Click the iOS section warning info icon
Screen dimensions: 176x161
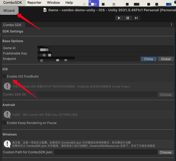(x=7, y=86)
